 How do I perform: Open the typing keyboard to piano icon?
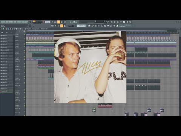(x=52, y=26)
